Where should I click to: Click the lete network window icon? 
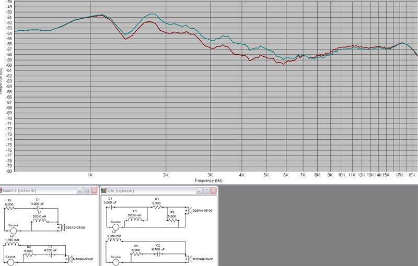(x=103, y=190)
